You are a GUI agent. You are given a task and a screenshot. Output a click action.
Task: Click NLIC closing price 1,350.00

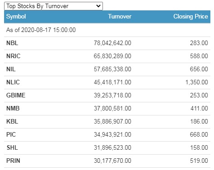point(196,83)
